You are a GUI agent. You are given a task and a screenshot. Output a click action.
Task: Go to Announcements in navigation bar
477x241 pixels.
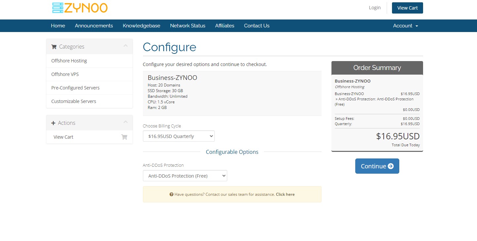coord(94,26)
